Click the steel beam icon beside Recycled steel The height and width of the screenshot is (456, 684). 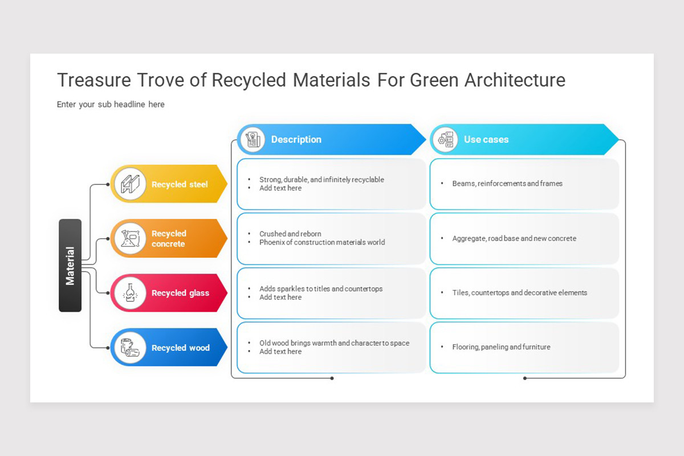point(129,184)
